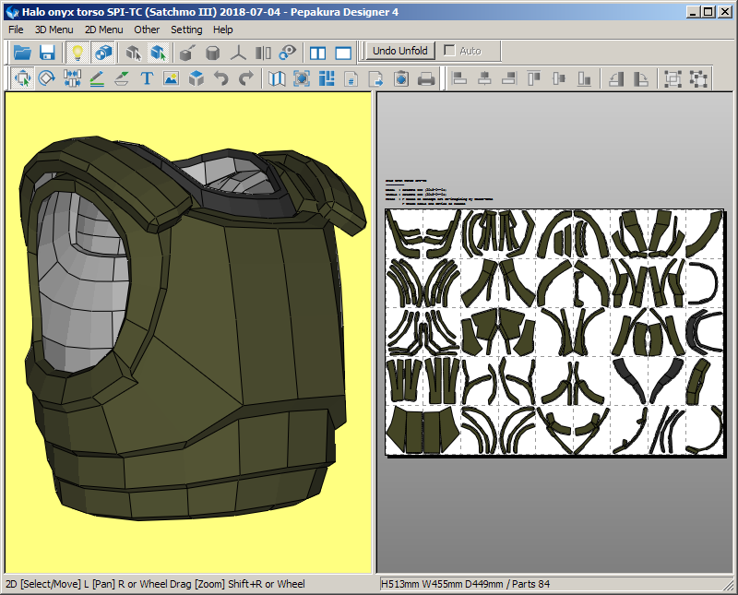Click the cube with arrow icon
This screenshot has width=738, height=595.
[188, 53]
